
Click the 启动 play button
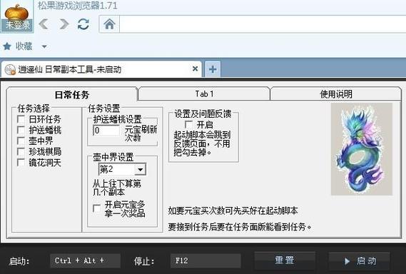point(360,260)
